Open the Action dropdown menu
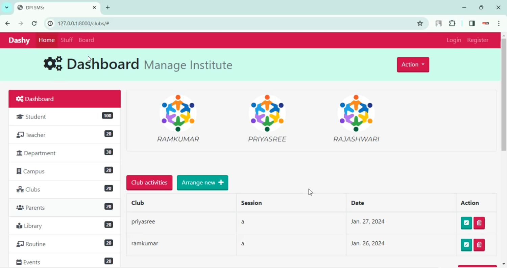The height and width of the screenshot is (268, 507). (x=413, y=64)
